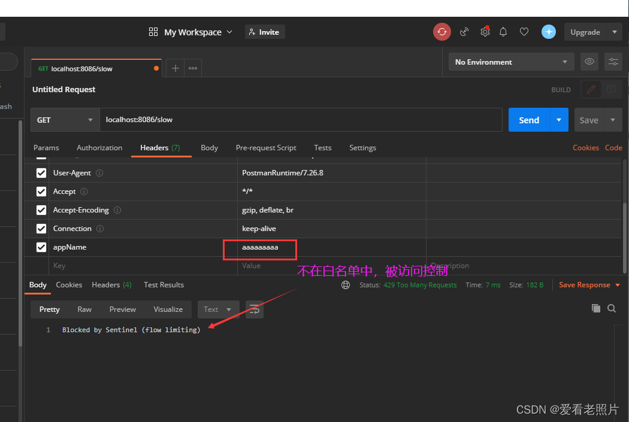Switch response view to Raw

tap(84, 309)
